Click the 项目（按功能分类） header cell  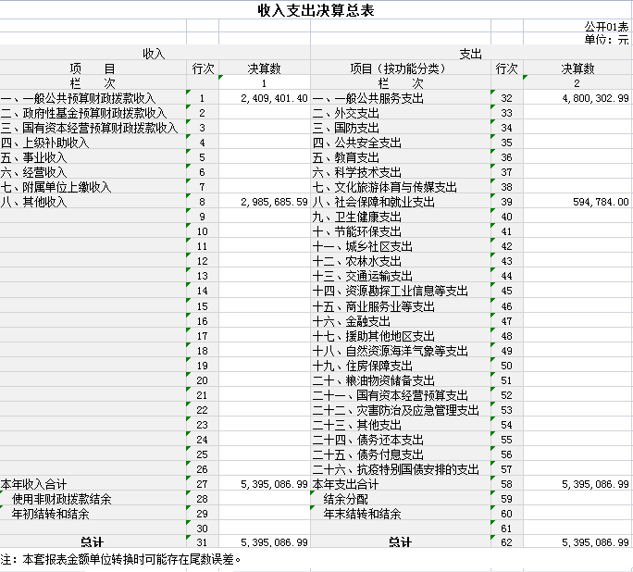click(x=401, y=68)
